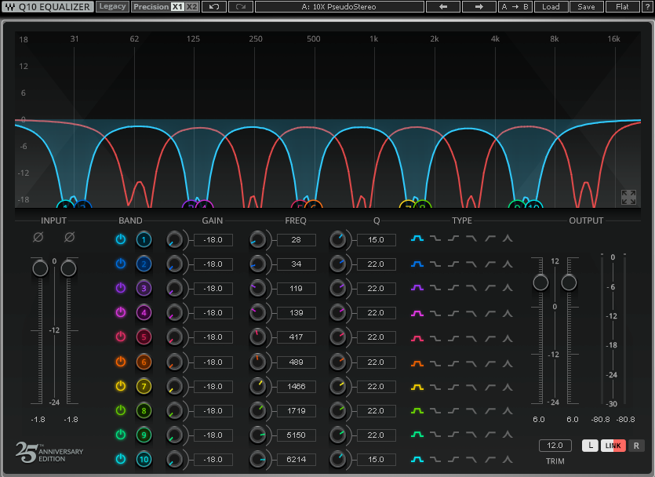The width and height of the screenshot is (655, 477).
Task: Select bell filter type for band 6
Action: (417, 363)
